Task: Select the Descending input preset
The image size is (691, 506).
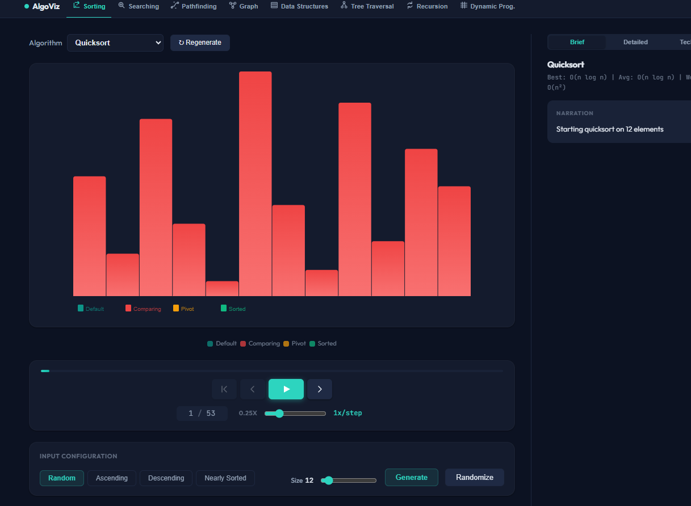Action: [166, 478]
